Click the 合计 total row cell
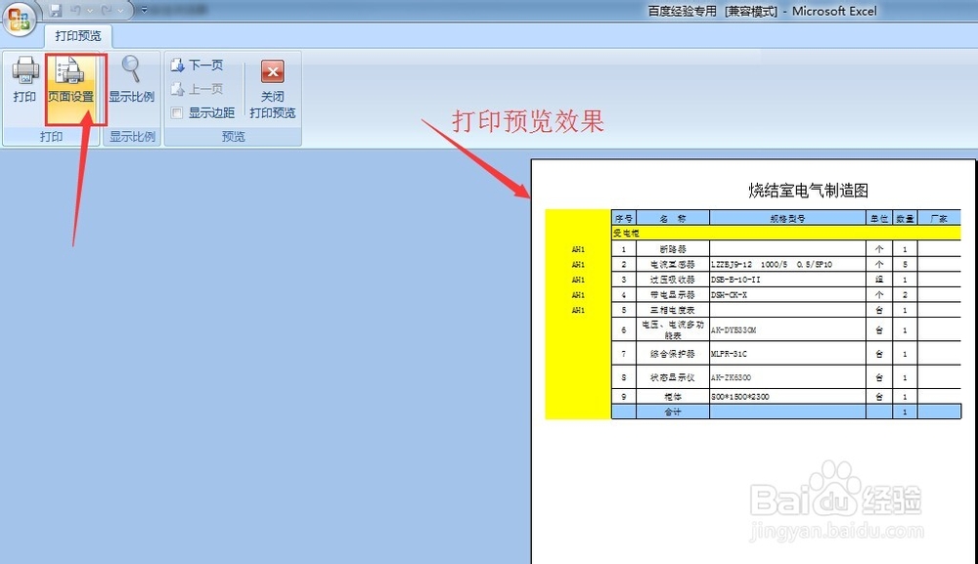The image size is (978, 564). click(673, 412)
